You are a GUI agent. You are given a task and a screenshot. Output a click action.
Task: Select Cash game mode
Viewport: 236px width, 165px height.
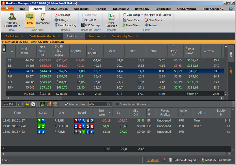30,20
